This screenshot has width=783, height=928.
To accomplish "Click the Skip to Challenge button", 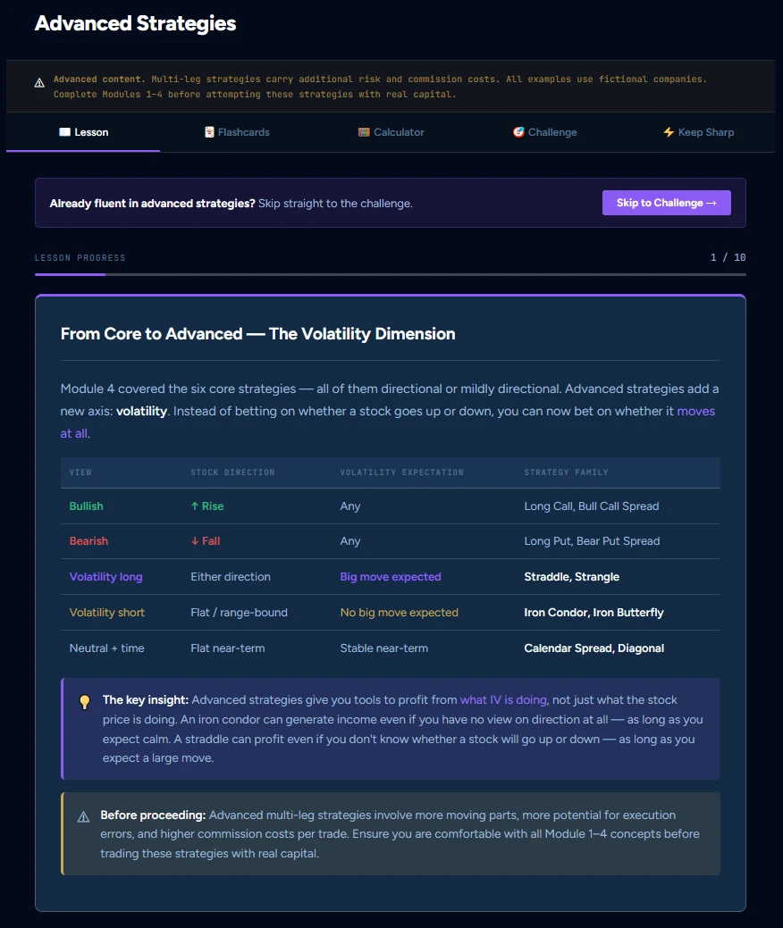I will pyautogui.click(x=666, y=203).
